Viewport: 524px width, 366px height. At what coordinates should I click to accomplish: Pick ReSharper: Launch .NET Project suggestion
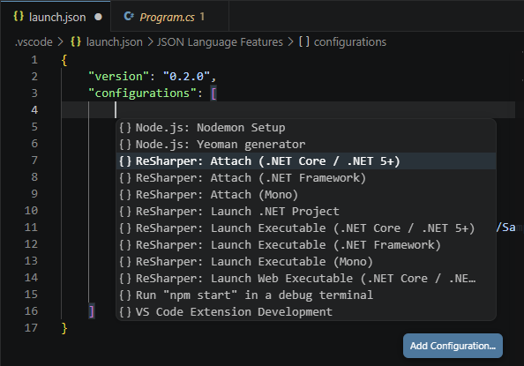pos(306,212)
